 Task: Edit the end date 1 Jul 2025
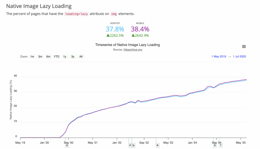coord(239,56)
